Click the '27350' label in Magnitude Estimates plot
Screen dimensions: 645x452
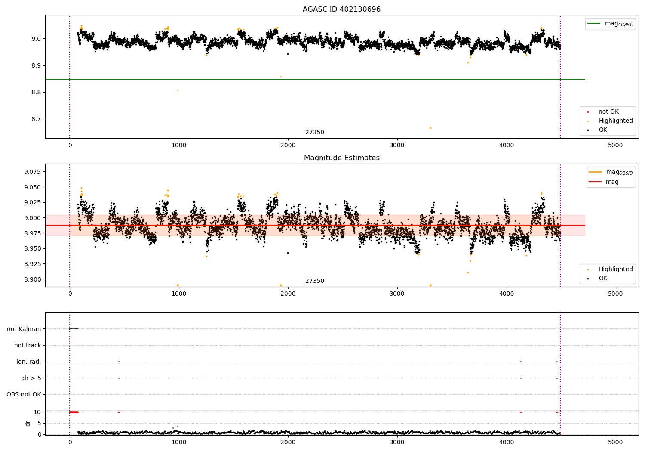point(315,281)
